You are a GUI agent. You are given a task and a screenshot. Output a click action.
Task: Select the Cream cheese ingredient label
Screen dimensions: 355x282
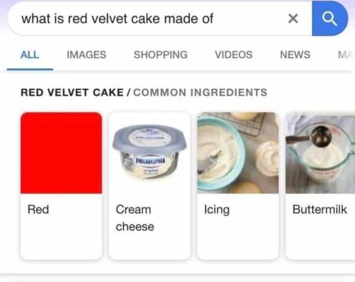tap(135, 218)
